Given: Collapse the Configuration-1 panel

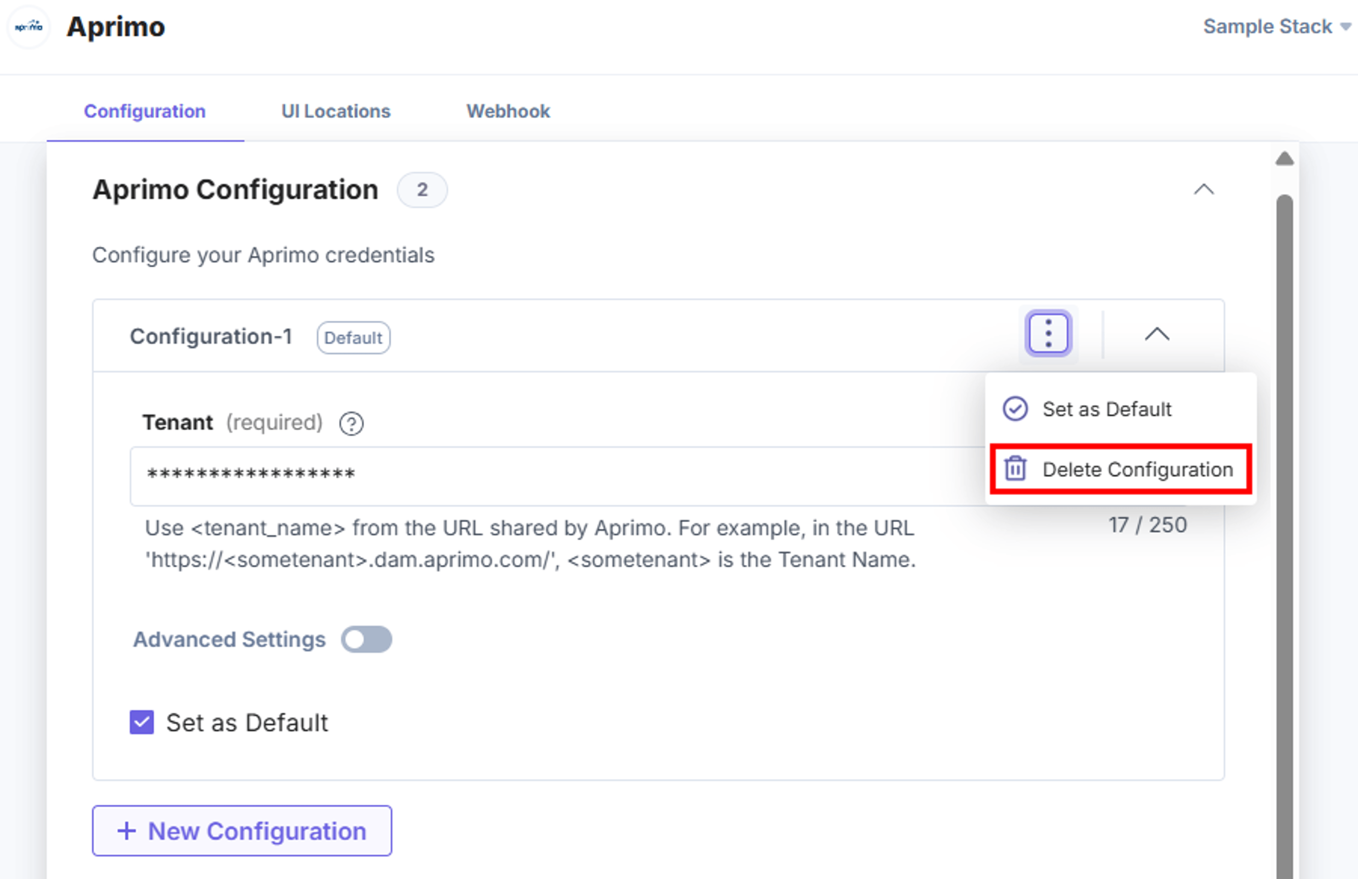Looking at the screenshot, I should coord(1157,334).
